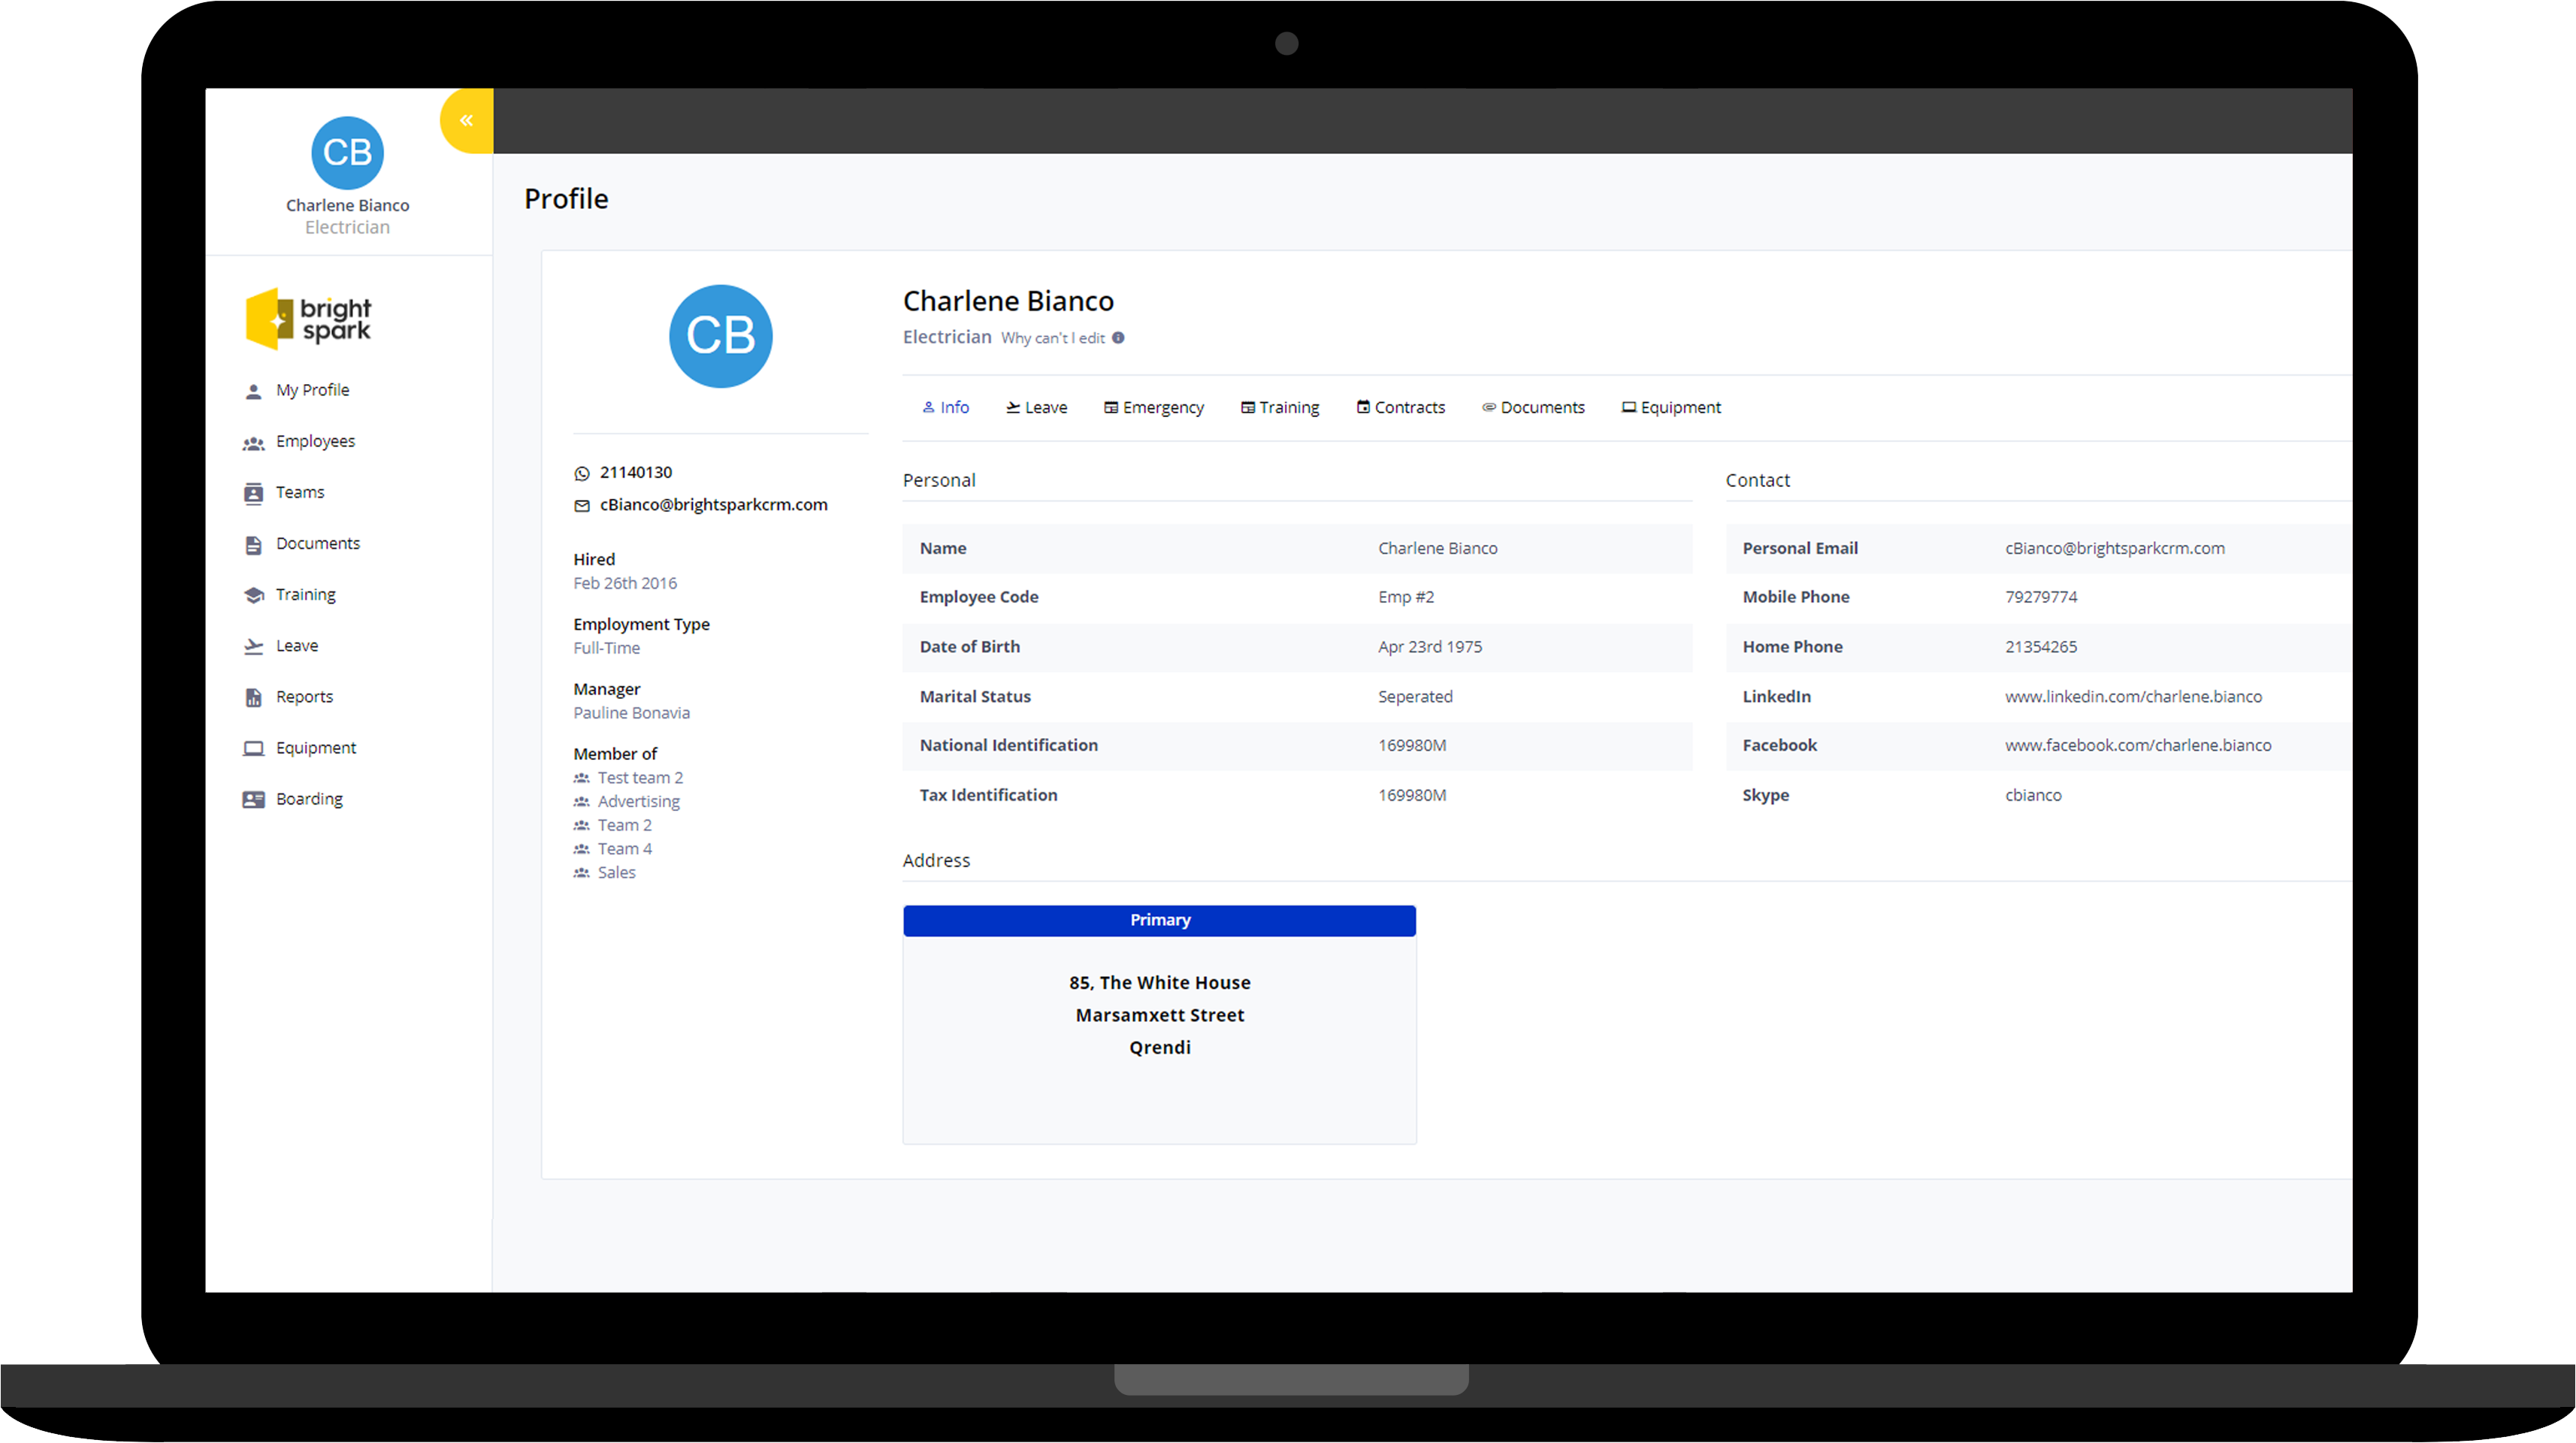Image resolution: width=2576 pixels, height=1443 pixels.
Task: Collapse sidebar with yellow double-chevron button
Action: pyautogui.click(x=466, y=121)
